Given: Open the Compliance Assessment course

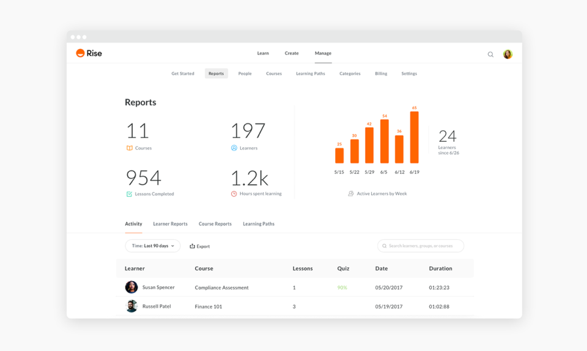Looking at the screenshot, I should point(221,288).
